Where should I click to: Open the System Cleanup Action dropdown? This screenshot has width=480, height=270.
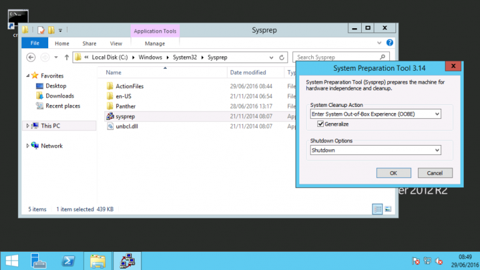(x=375, y=114)
